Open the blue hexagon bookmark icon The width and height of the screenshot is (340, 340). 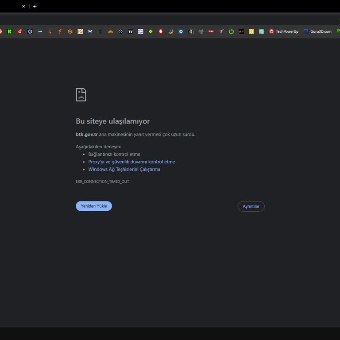pos(30,31)
